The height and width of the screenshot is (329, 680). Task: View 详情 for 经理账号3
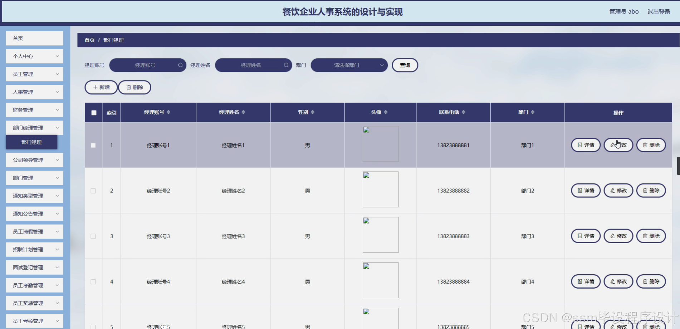pyautogui.click(x=586, y=236)
